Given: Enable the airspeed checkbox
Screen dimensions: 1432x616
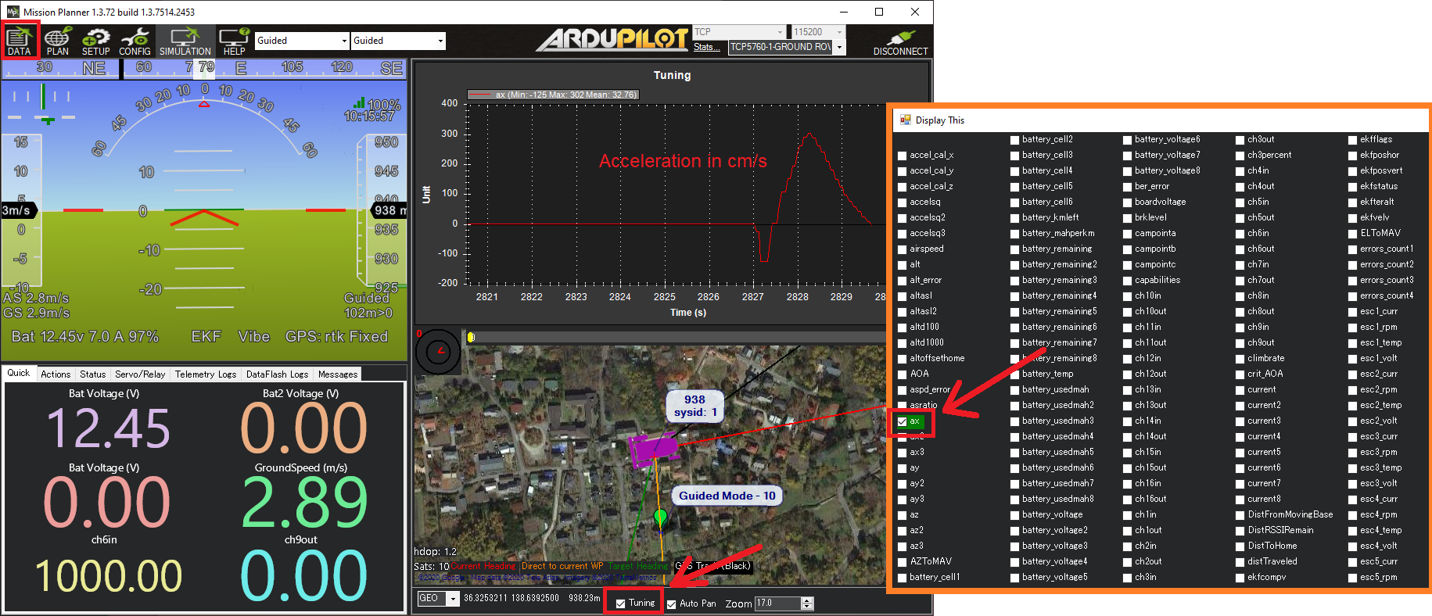Looking at the screenshot, I should 903,249.
